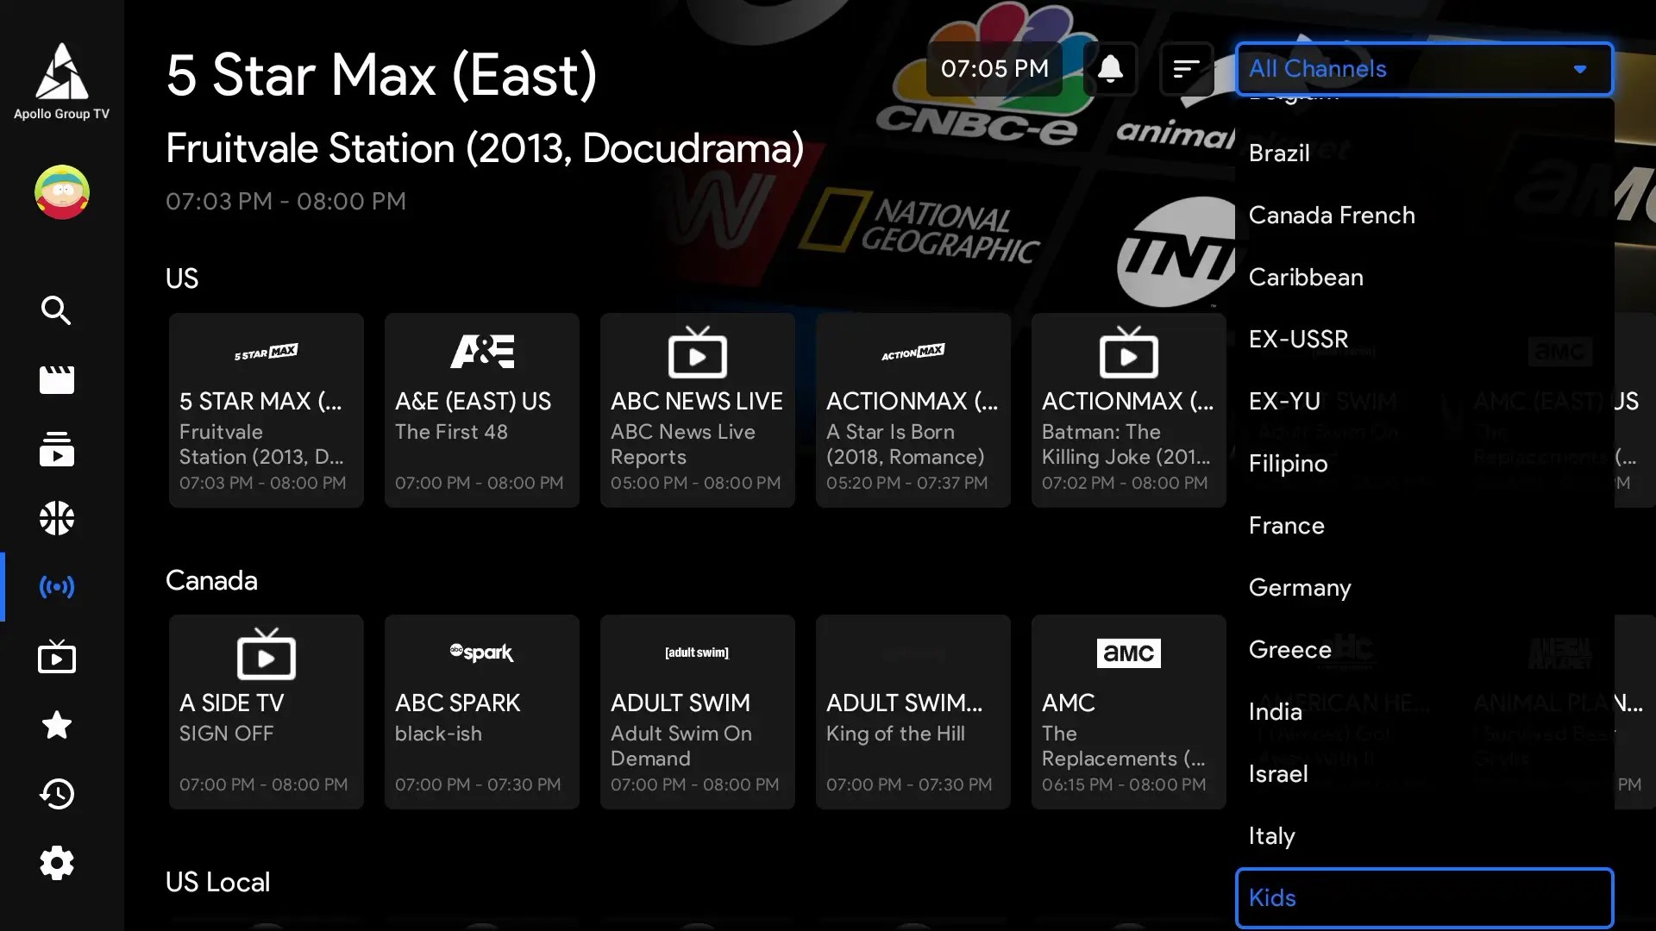This screenshot has height=931, width=1656.
Task: Click the US section heading
Action: (x=182, y=278)
